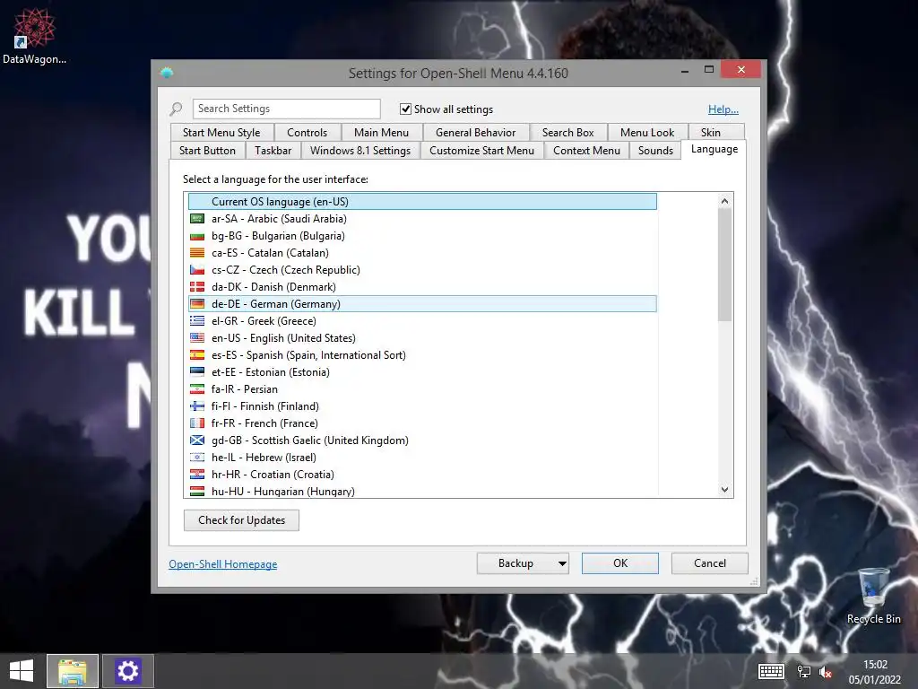Open the Main Menu tab
The width and height of the screenshot is (918, 689).
coord(381,133)
